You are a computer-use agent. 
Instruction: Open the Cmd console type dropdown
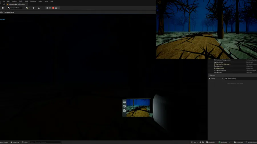(25, 142)
